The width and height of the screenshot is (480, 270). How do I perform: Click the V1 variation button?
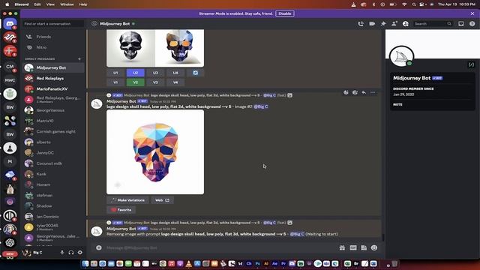coord(115,82)
